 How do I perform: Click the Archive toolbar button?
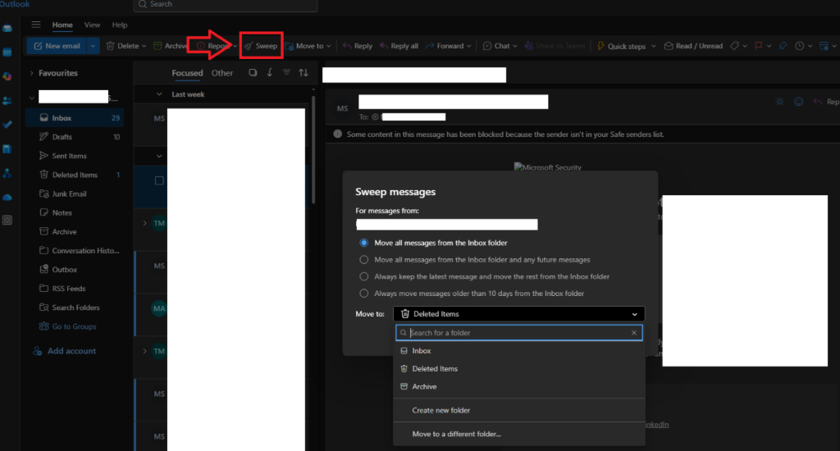coord(170,46)
